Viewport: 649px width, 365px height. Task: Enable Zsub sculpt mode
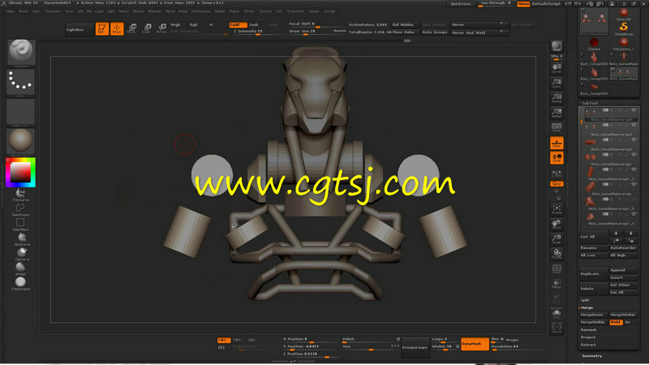pos(254,25)
